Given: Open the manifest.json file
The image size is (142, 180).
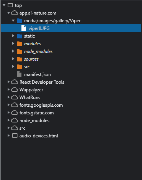Looking at the screenshot, I should tap(38, 74).
